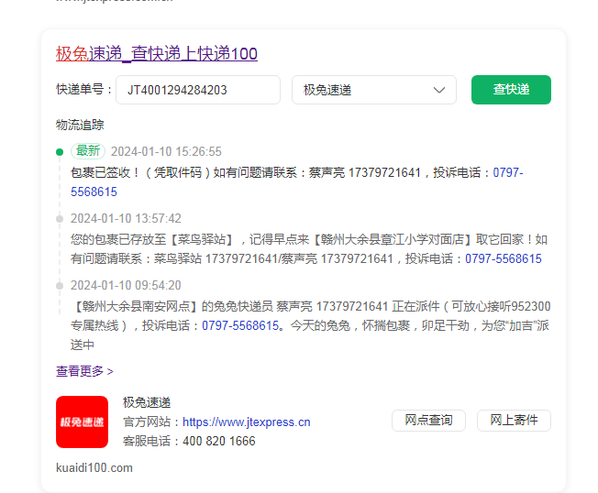
Task: Open the 极兔速递_查快递上快递100 result title link
Action: pos(156,54)
